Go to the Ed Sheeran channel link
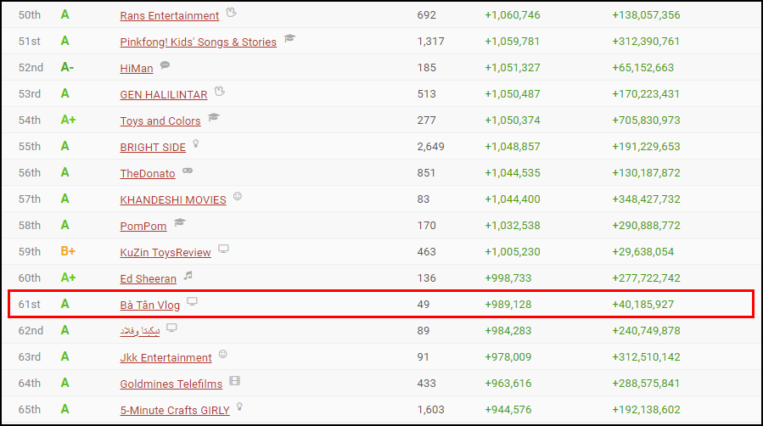Screen dimensions: 763x426 148,279
